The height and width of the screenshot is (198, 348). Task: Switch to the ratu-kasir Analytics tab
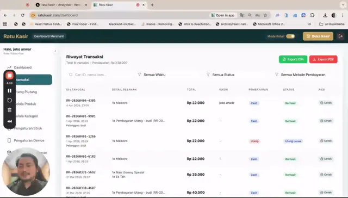[x=60, y=5]
